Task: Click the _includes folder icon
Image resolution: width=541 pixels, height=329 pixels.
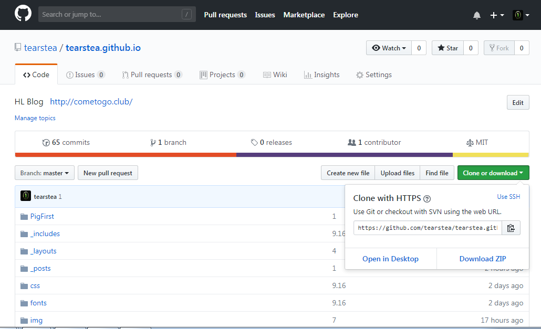Action: tap(24, 234)
